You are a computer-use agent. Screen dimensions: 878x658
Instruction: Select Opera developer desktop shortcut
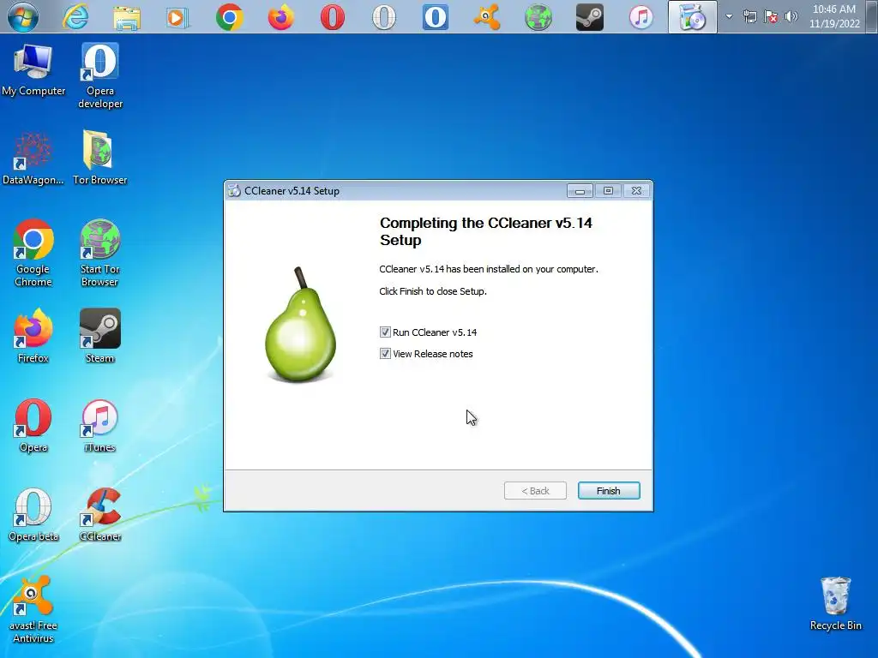coord(100,75)
